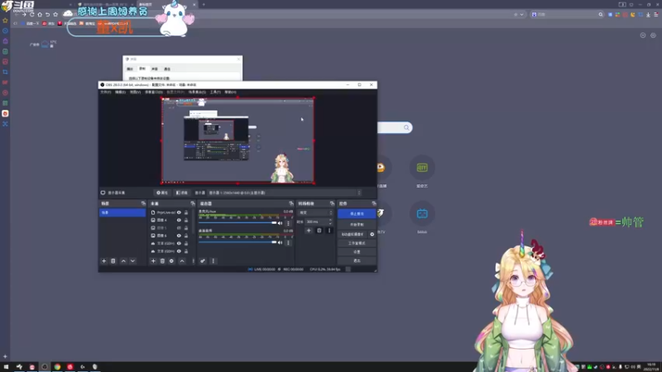Open browser main menu icon
The image size is (662, 372).
(656, 14)
